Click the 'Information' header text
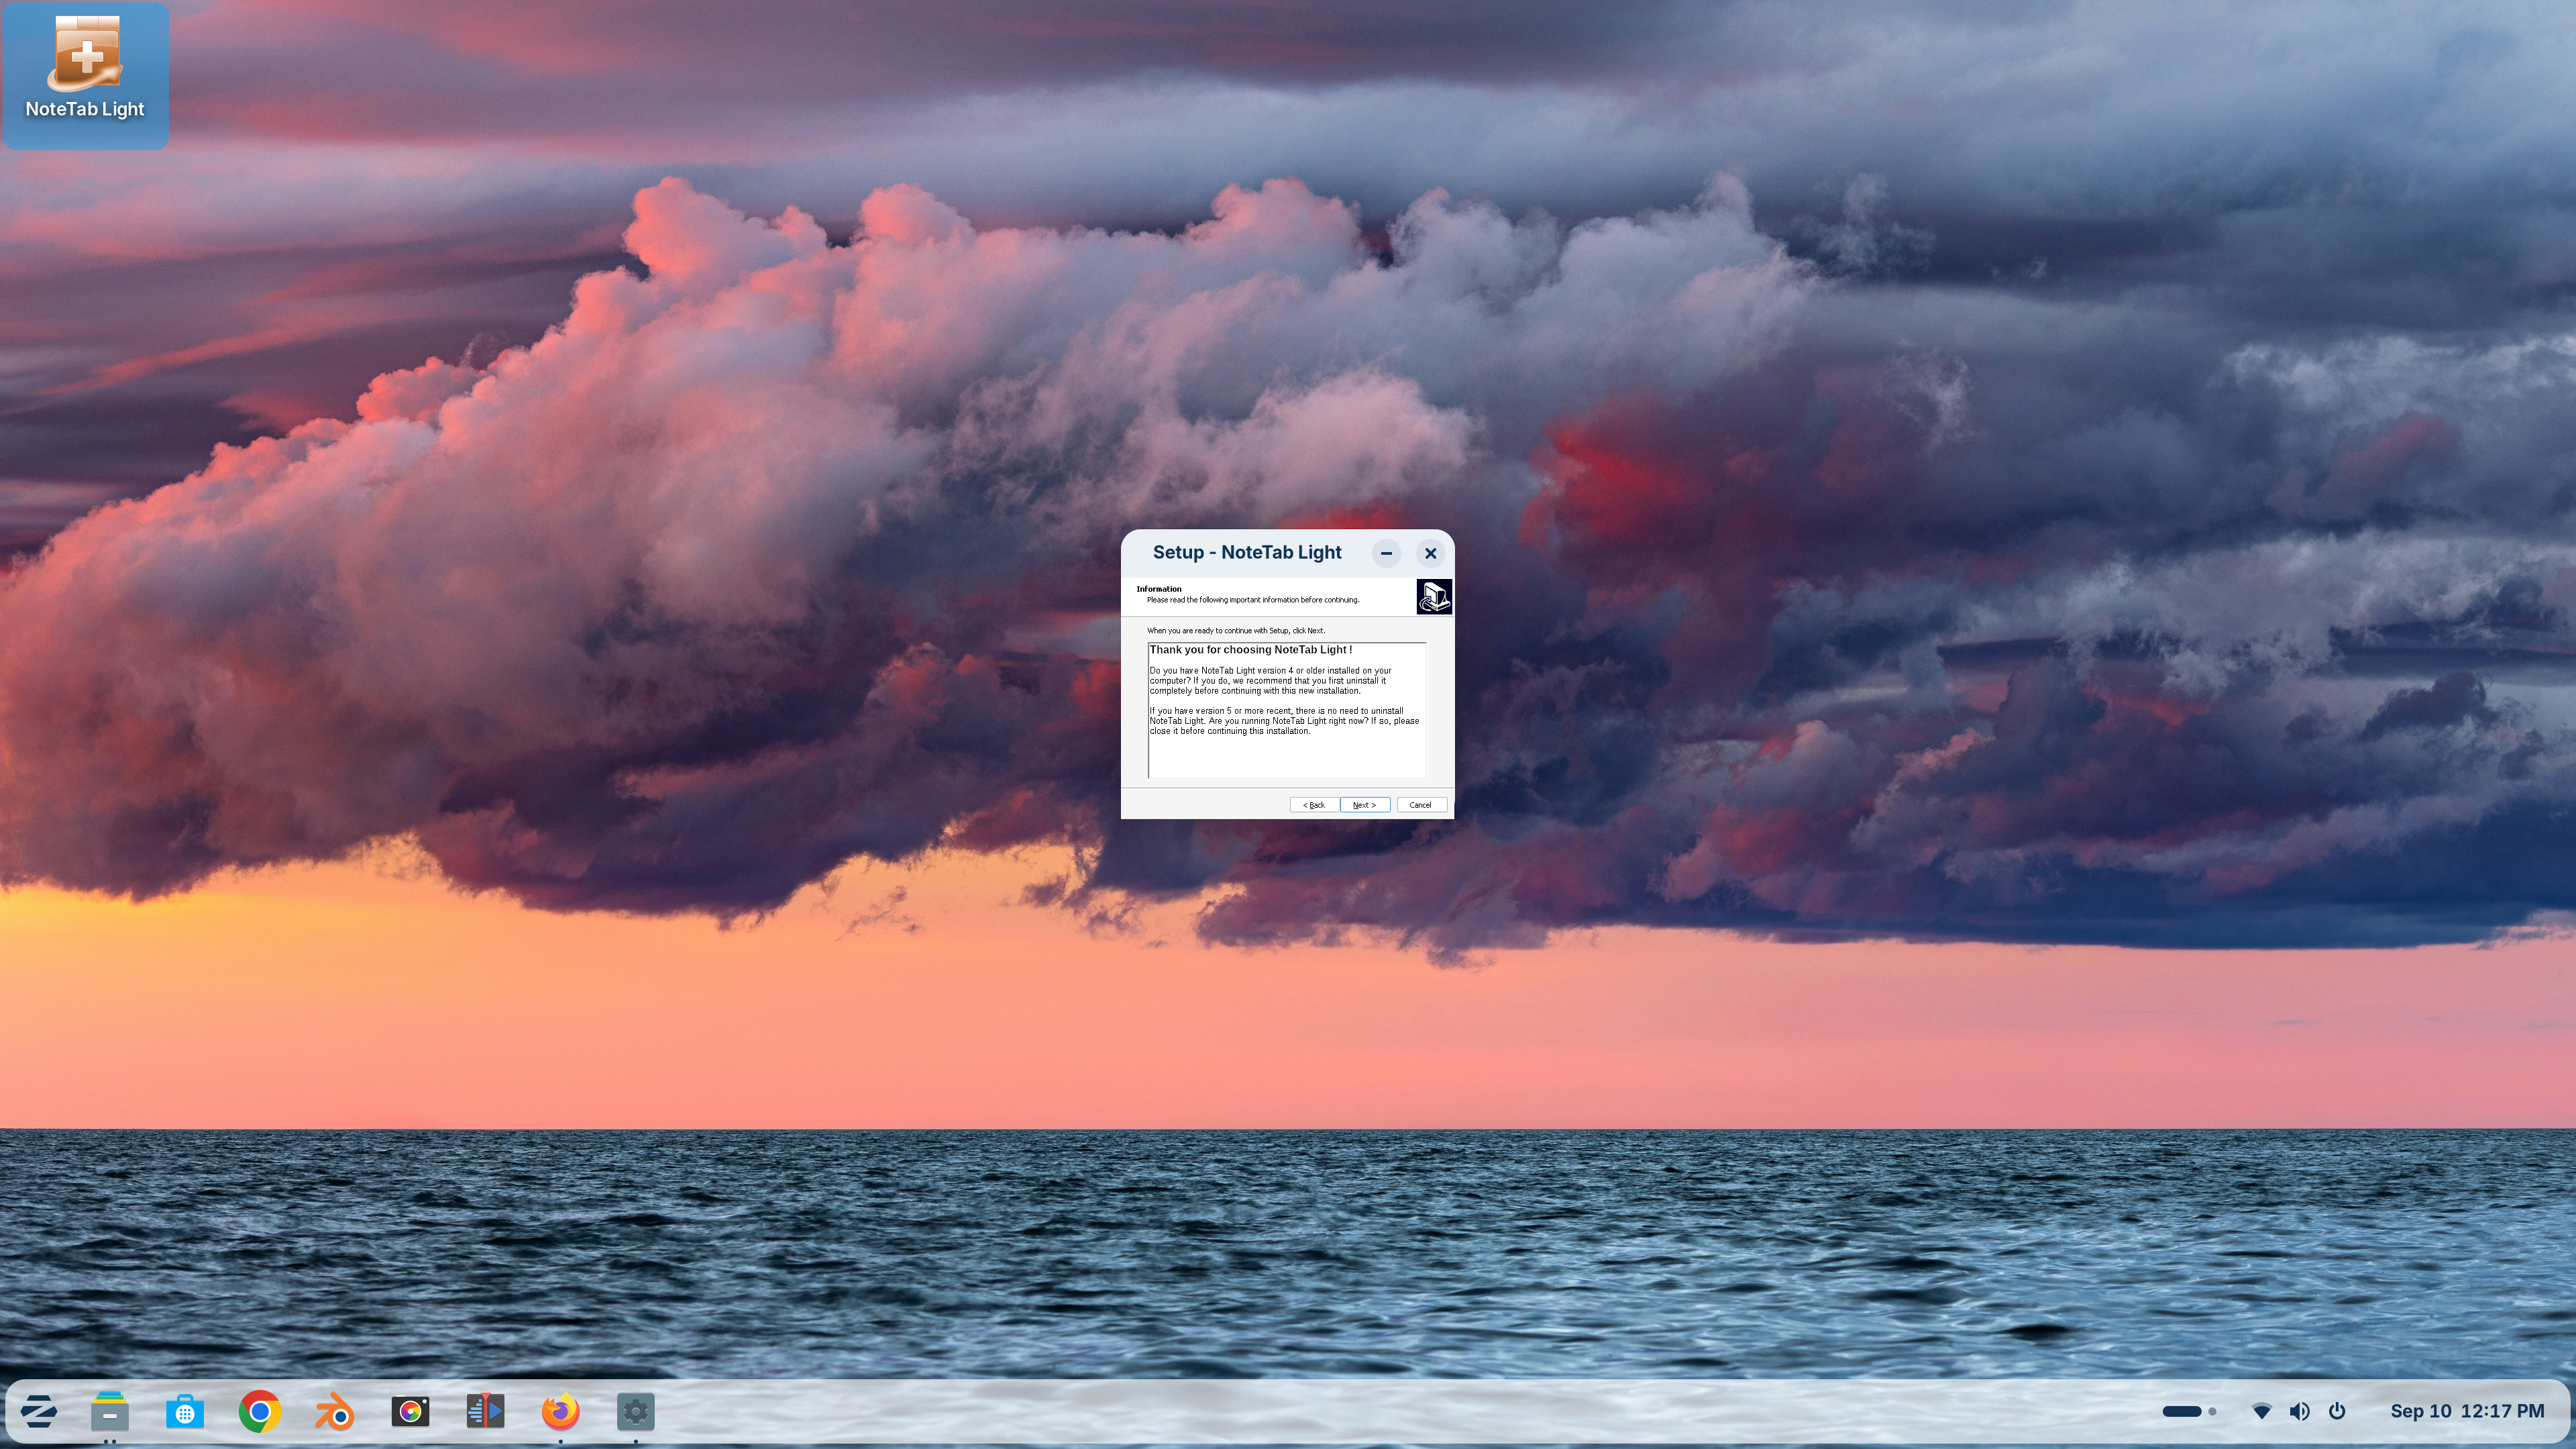Viewport: 2576px width, 1449px height. 1159,589
